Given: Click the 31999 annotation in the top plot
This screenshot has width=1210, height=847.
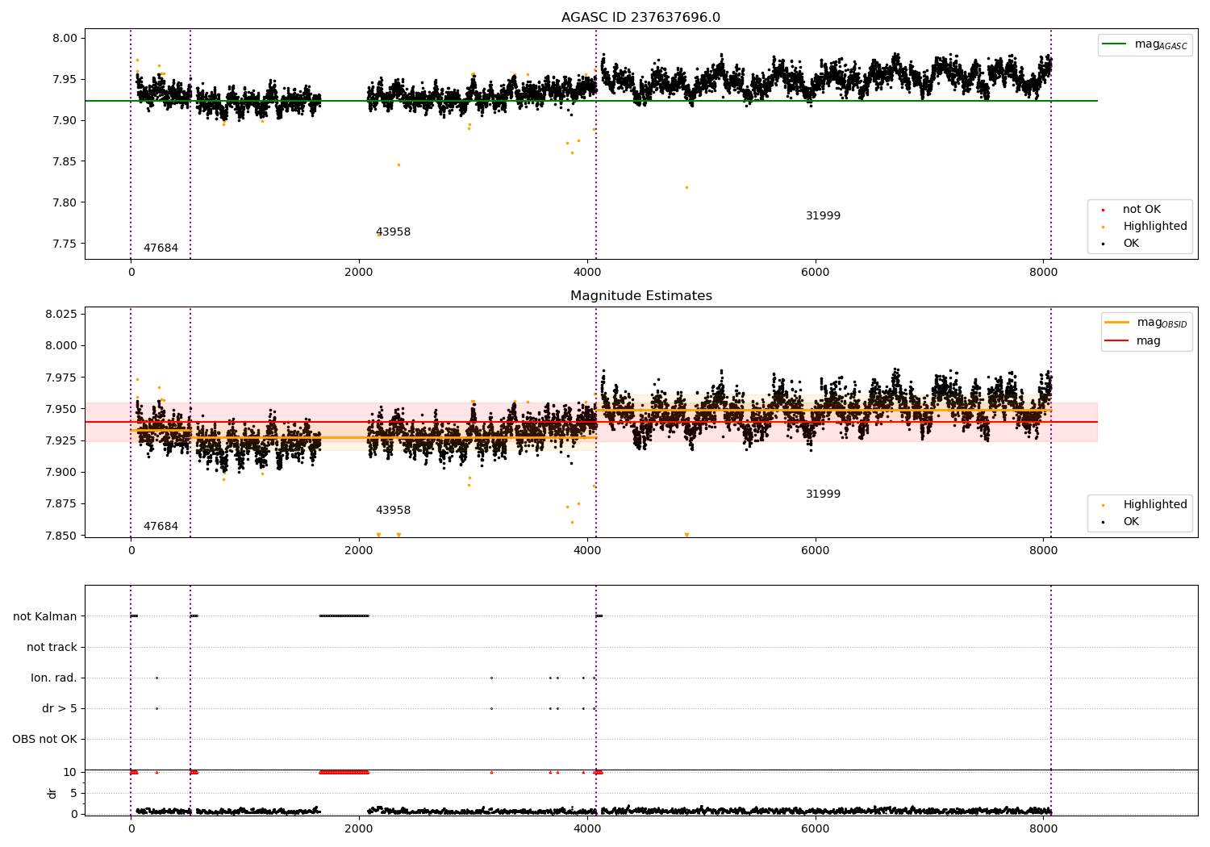Looking at the screenshot, I should [823, 216].
